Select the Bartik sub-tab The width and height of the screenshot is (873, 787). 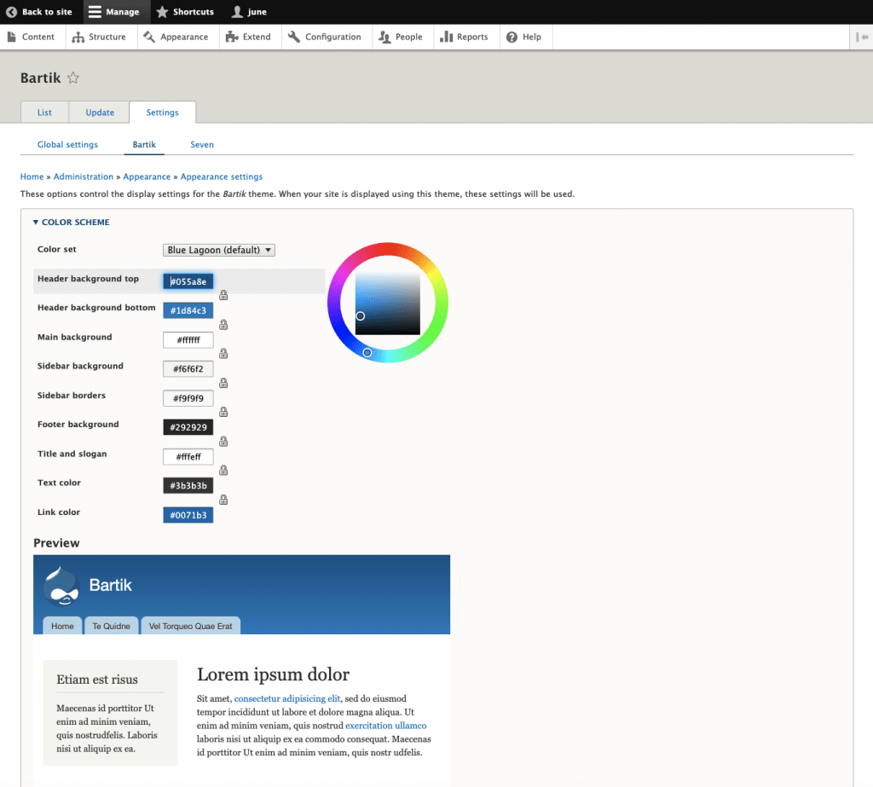tap(144, 145)
